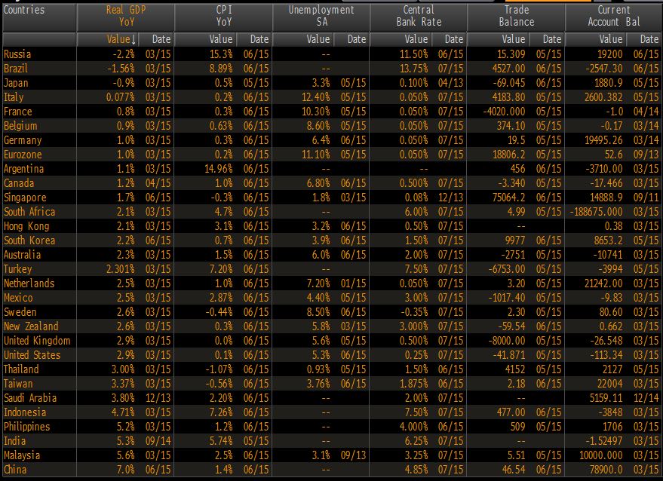
Task: Sort by the Real GDP YoY column
Action: (124, 16)
